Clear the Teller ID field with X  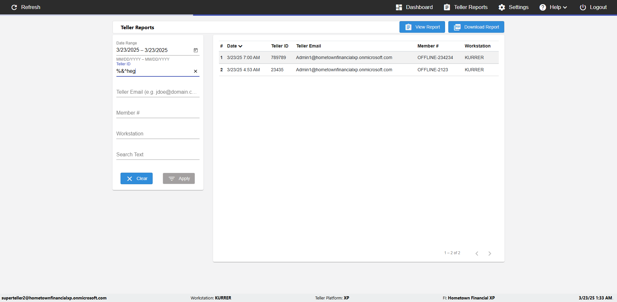(x=195, y=71)
